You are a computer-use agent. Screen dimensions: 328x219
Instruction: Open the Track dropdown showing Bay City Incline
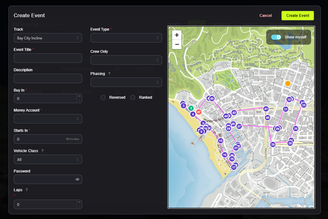coord(48,38)
